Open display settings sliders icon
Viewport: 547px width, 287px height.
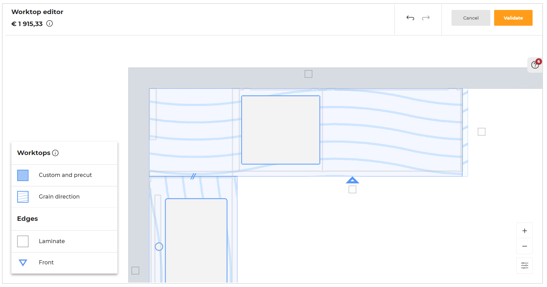click(x=524, y=266)
